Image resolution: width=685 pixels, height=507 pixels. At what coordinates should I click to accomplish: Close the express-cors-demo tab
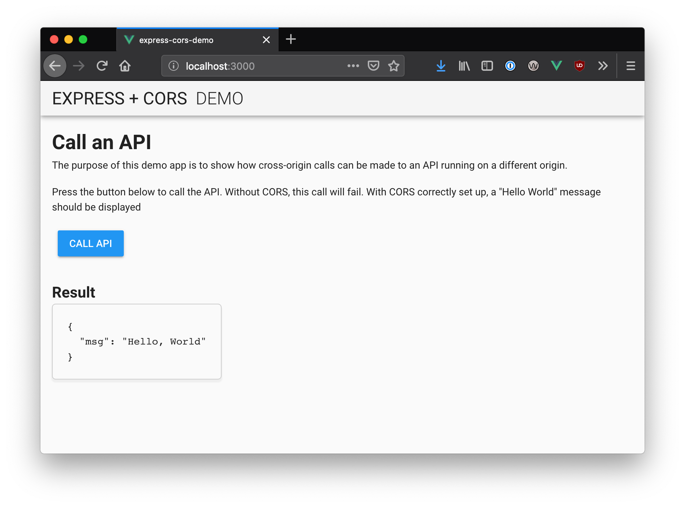click(x=266, y=40)
